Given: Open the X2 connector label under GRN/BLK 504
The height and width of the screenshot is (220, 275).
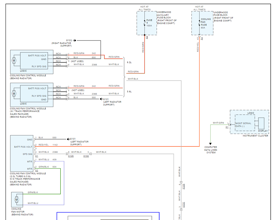Looking at the screenshot, I should pos(37,170).
